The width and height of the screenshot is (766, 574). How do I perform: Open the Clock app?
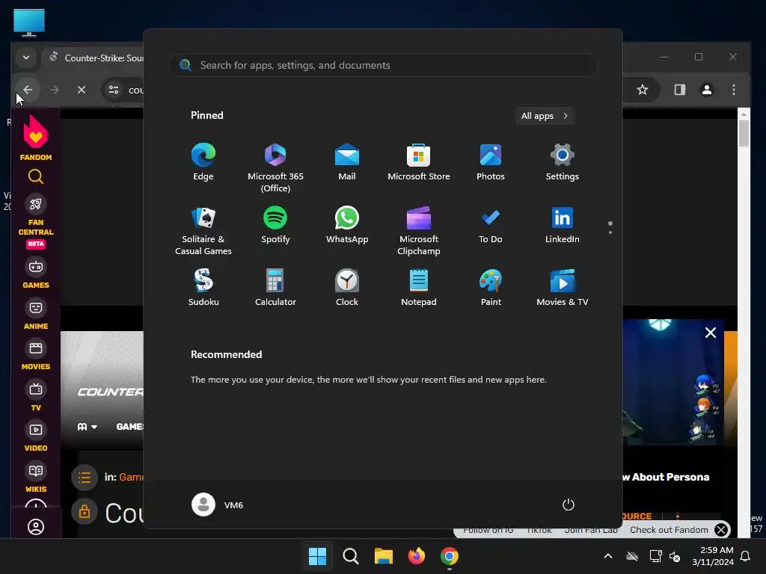347,288
